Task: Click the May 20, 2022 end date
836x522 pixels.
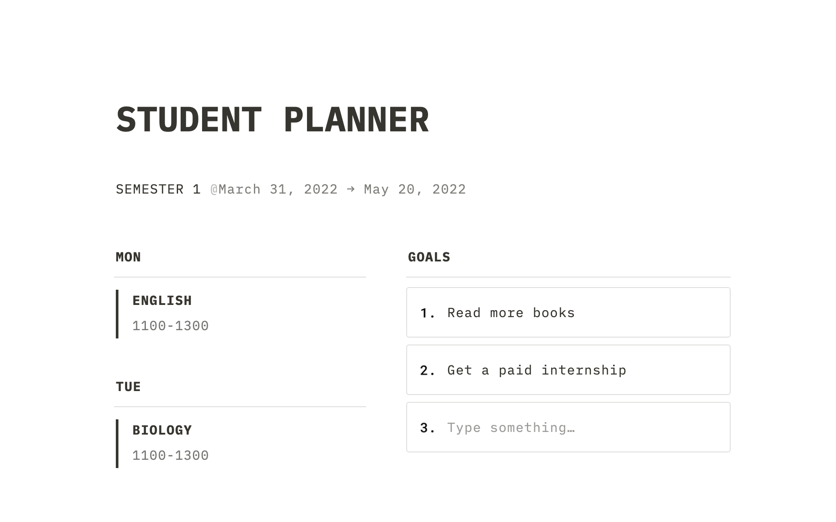Action: pyautogui.click(x=415, y=189)
